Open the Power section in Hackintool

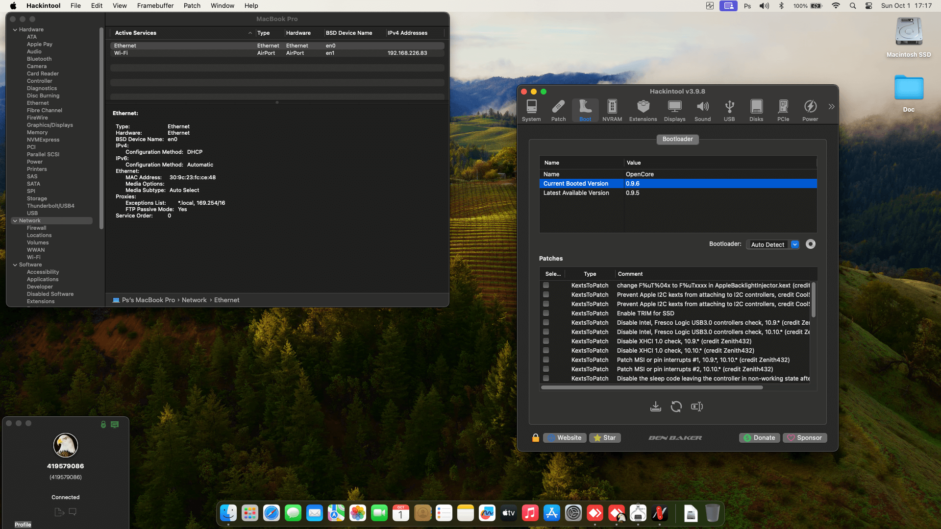[x=810, y=111]
